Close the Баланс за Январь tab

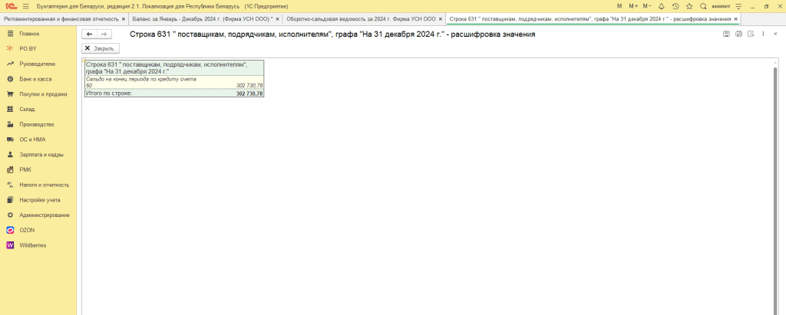(278, 19)
